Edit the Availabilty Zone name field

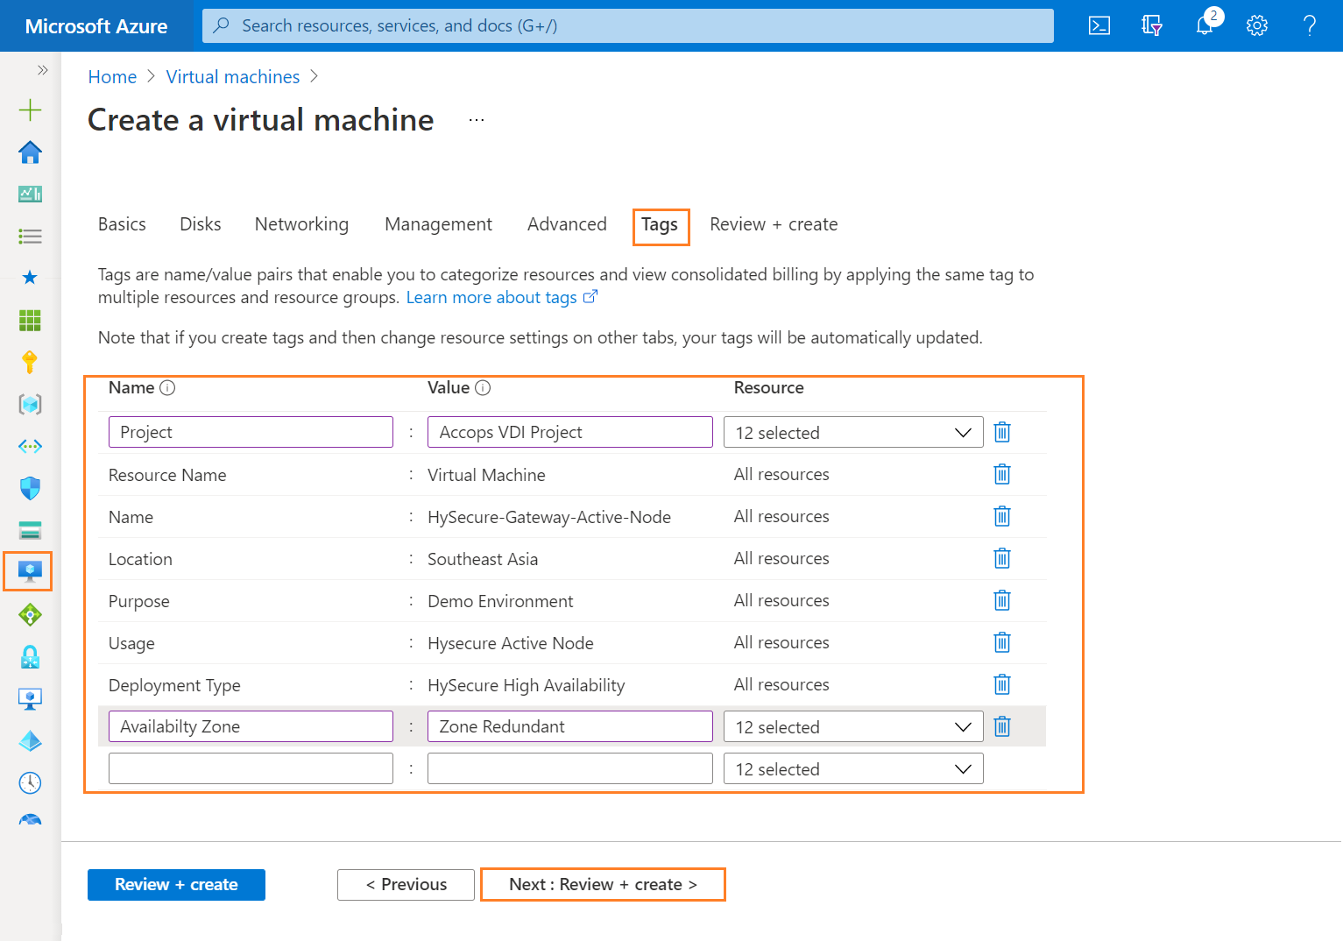[251, 726]
